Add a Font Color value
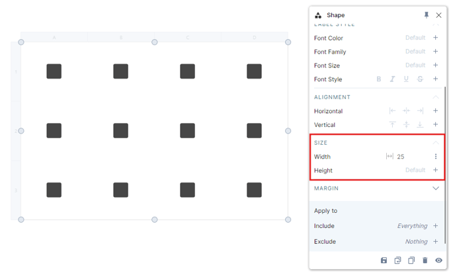Image resolution: width=455 pixels, height=275 pixels. point(435,38)
